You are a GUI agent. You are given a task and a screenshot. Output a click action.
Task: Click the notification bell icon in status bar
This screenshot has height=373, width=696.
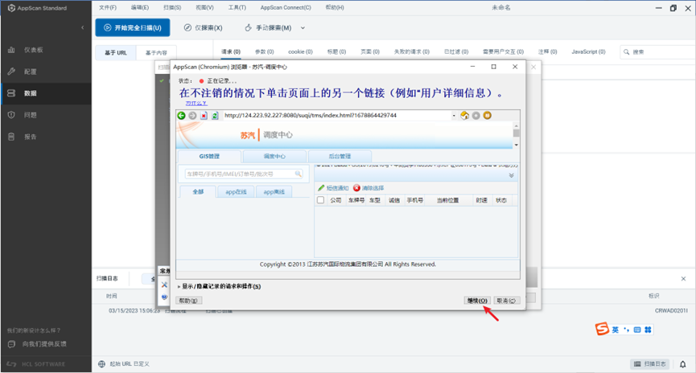click(x=682, y=364)
